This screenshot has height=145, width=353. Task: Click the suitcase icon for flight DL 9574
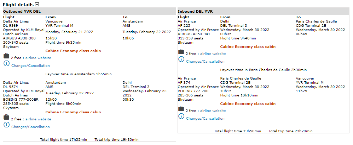tap(6, 118)
